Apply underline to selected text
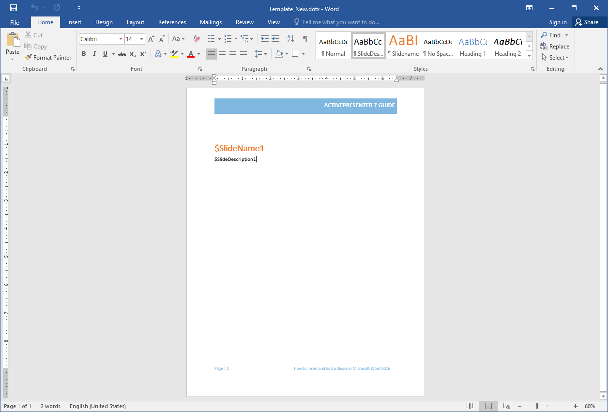The width and height of the screenshot is (608, 412). [105, 54]
